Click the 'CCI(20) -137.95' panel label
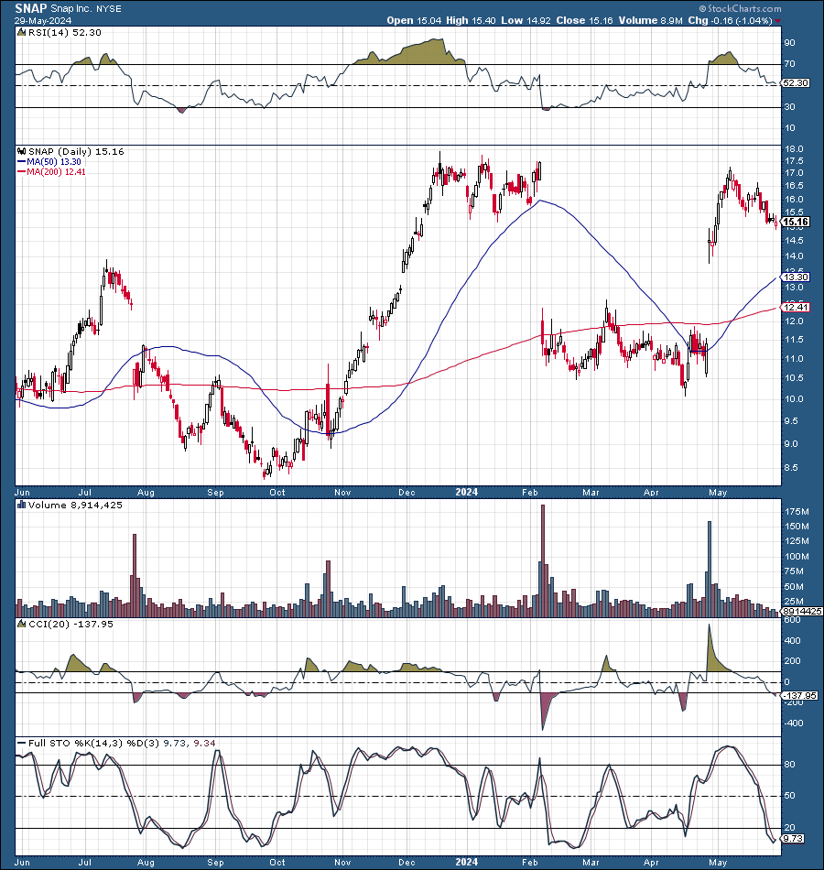Image resolution: width=824 pixels, height=870 pixels. (70, 625)
